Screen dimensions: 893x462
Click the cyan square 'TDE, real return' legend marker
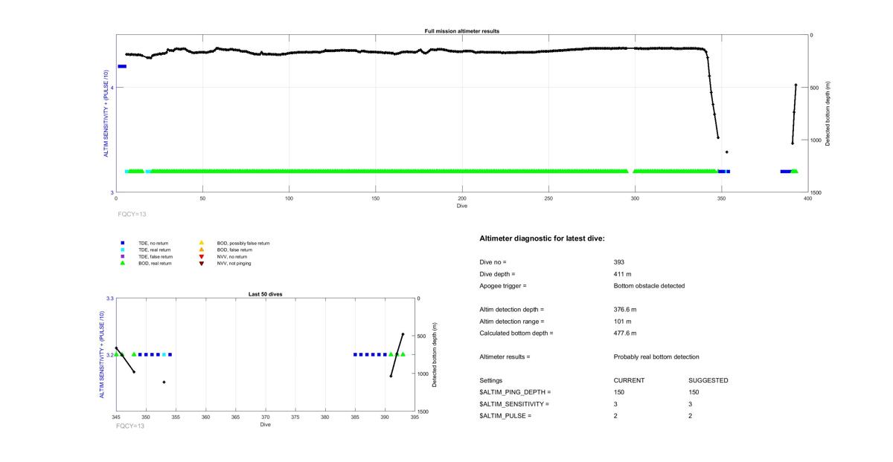pos(123,250)
